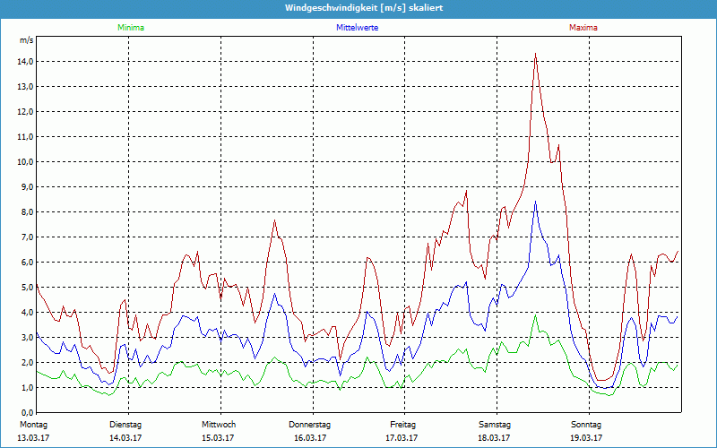Click the 14.03.17 date label
This screenshot has height=448, width=717.
click(x=125, y=438)
